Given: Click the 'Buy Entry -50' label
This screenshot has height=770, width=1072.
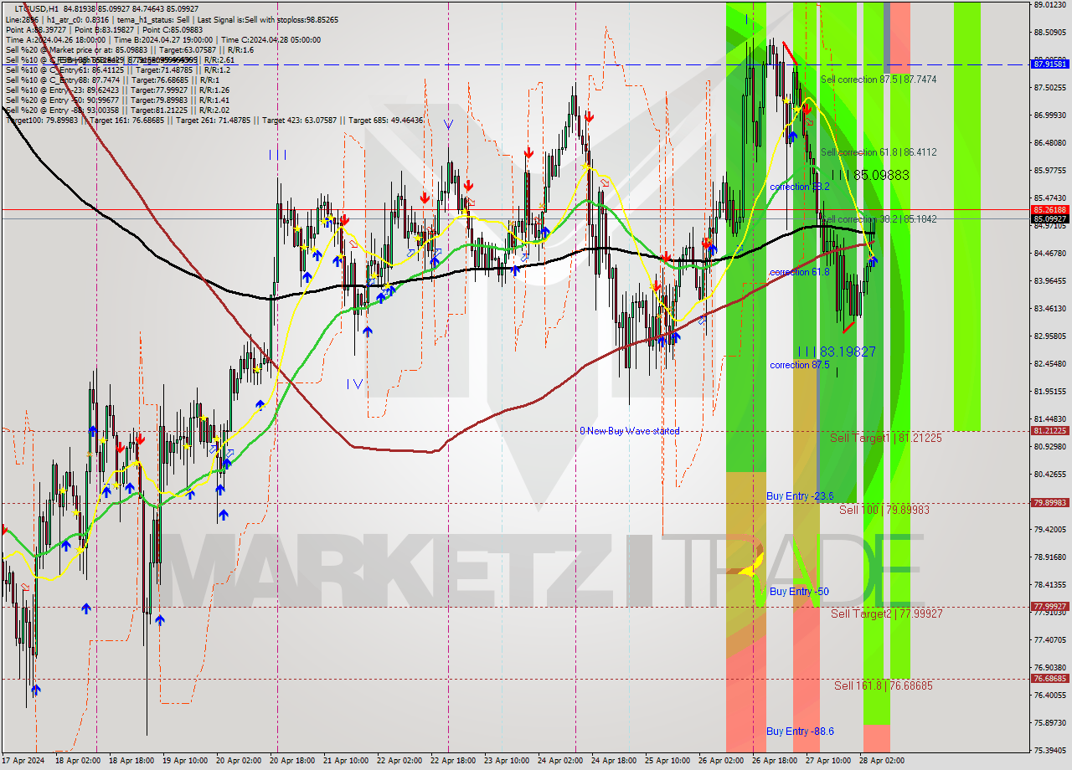Looking at the screenshot, I should click(799, 592).
